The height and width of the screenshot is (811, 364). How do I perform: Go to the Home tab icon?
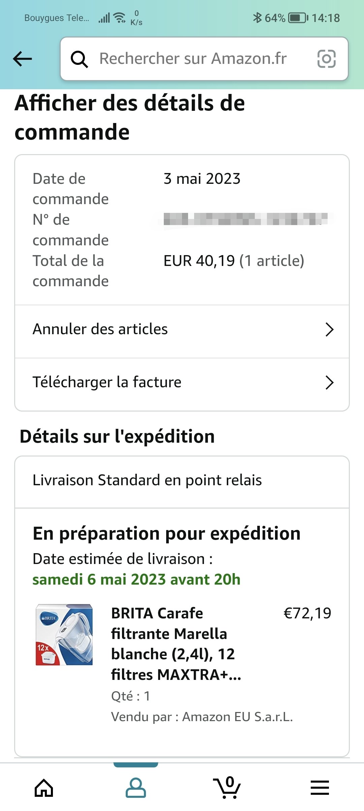point(44,788)
